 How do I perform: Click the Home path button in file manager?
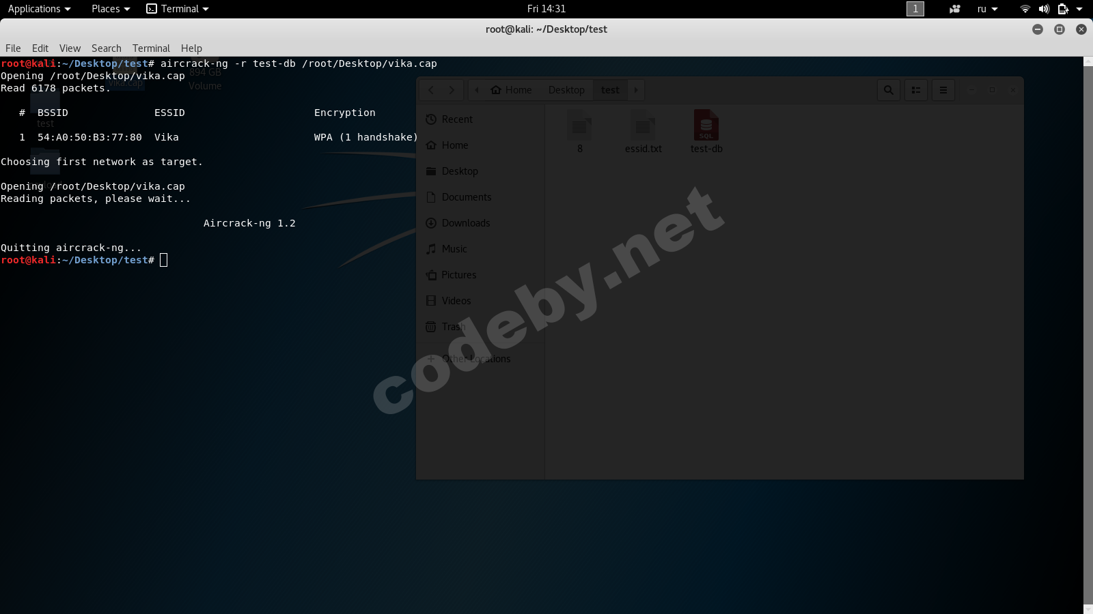tap(512, 90)
